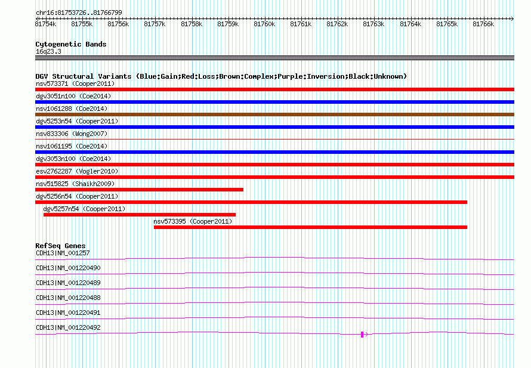This screenshot has height=368, width=531.
Task: Click the blue dgv5253n54 variant bar
Action: (x=274, y=127)
